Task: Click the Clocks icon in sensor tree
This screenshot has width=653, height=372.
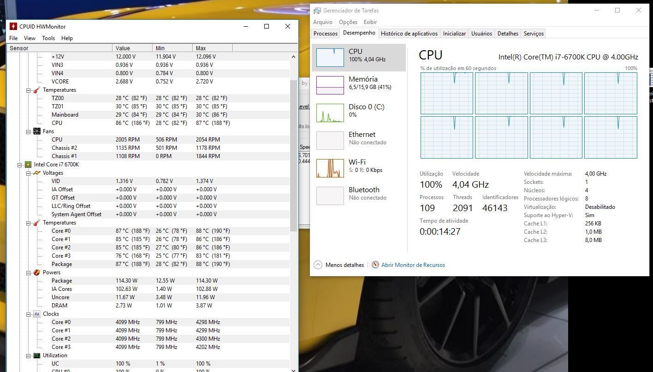Action: tap(37, 314)
